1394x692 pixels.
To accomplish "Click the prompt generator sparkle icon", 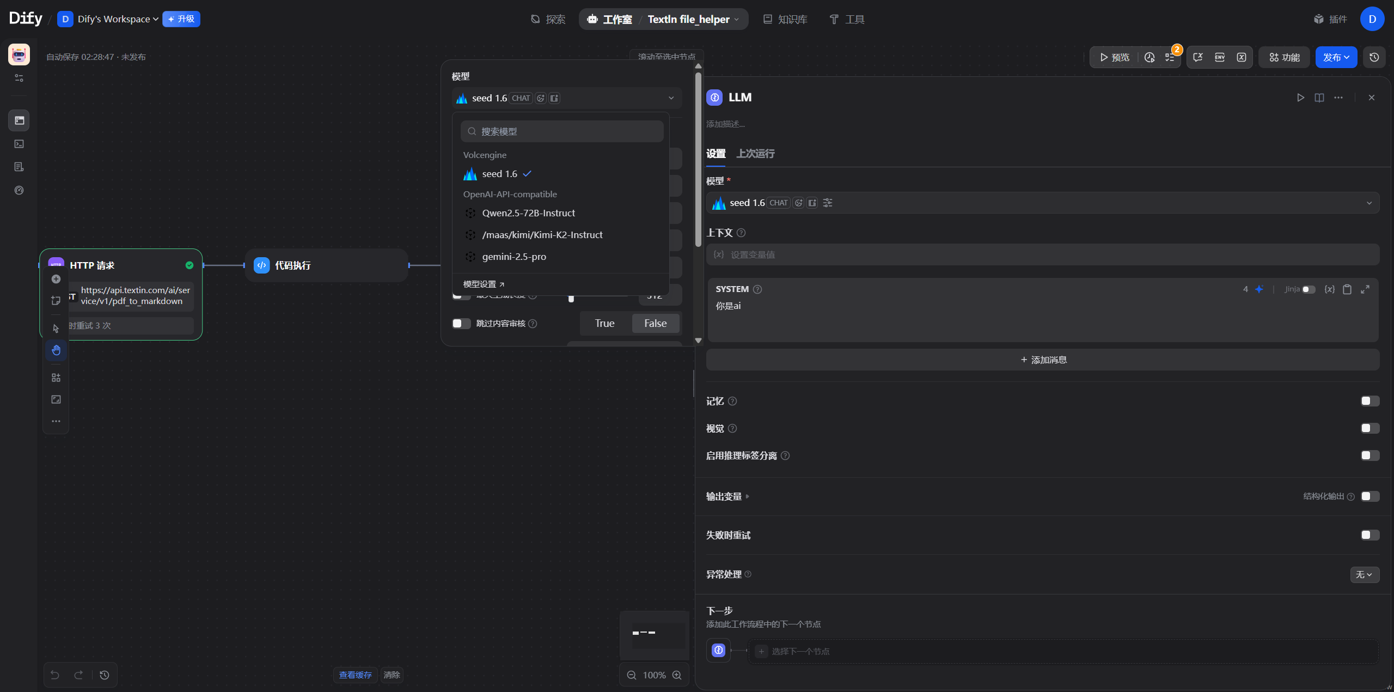I will click(x=1259, y=289).
